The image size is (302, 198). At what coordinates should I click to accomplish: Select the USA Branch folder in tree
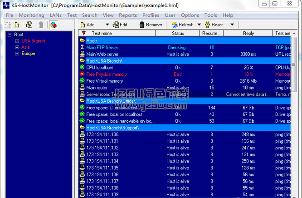click(33, 41)
